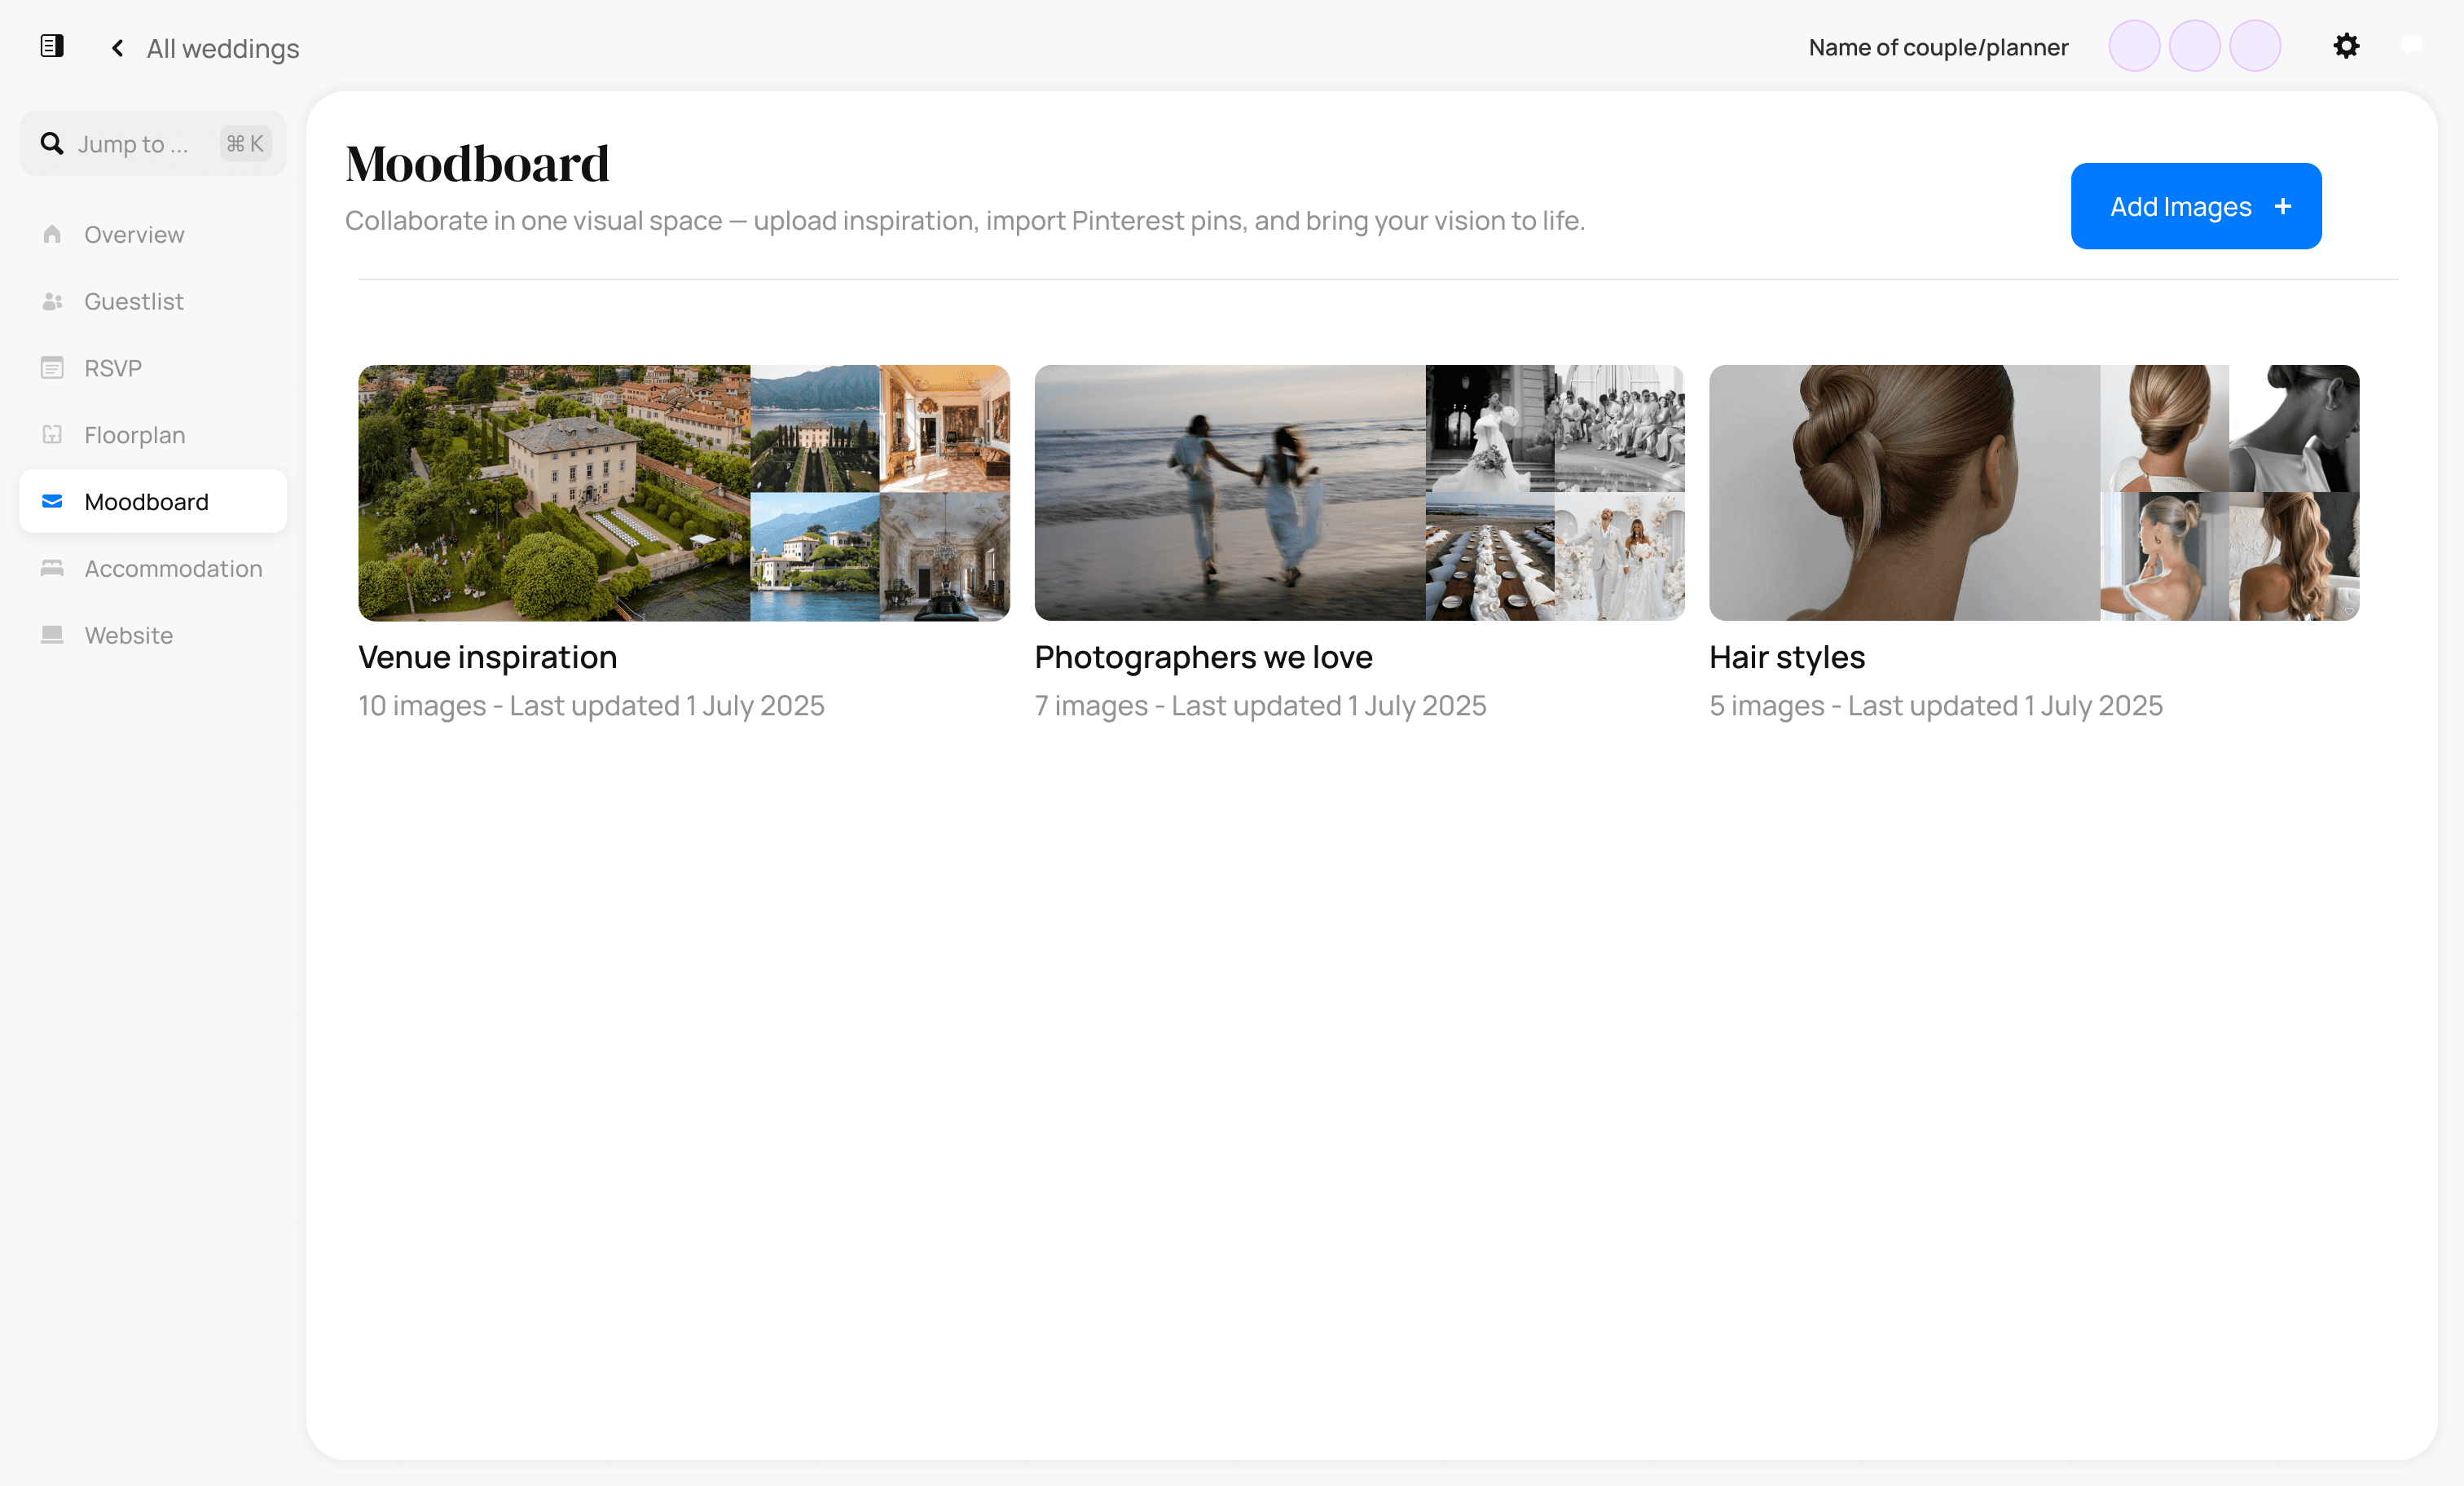
Task: Click the Hair styles board title
Action: (1786, 657)
